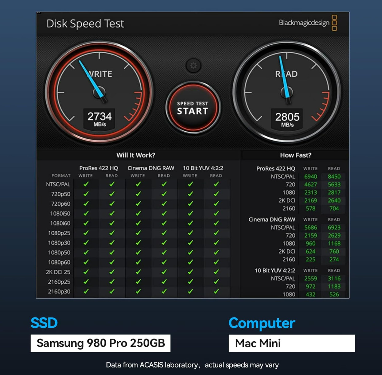Click the 1080p50 10 Bit YUV read checkmark
The width and height of the screenshot is (382, 375).
click(x=216, y=252)
